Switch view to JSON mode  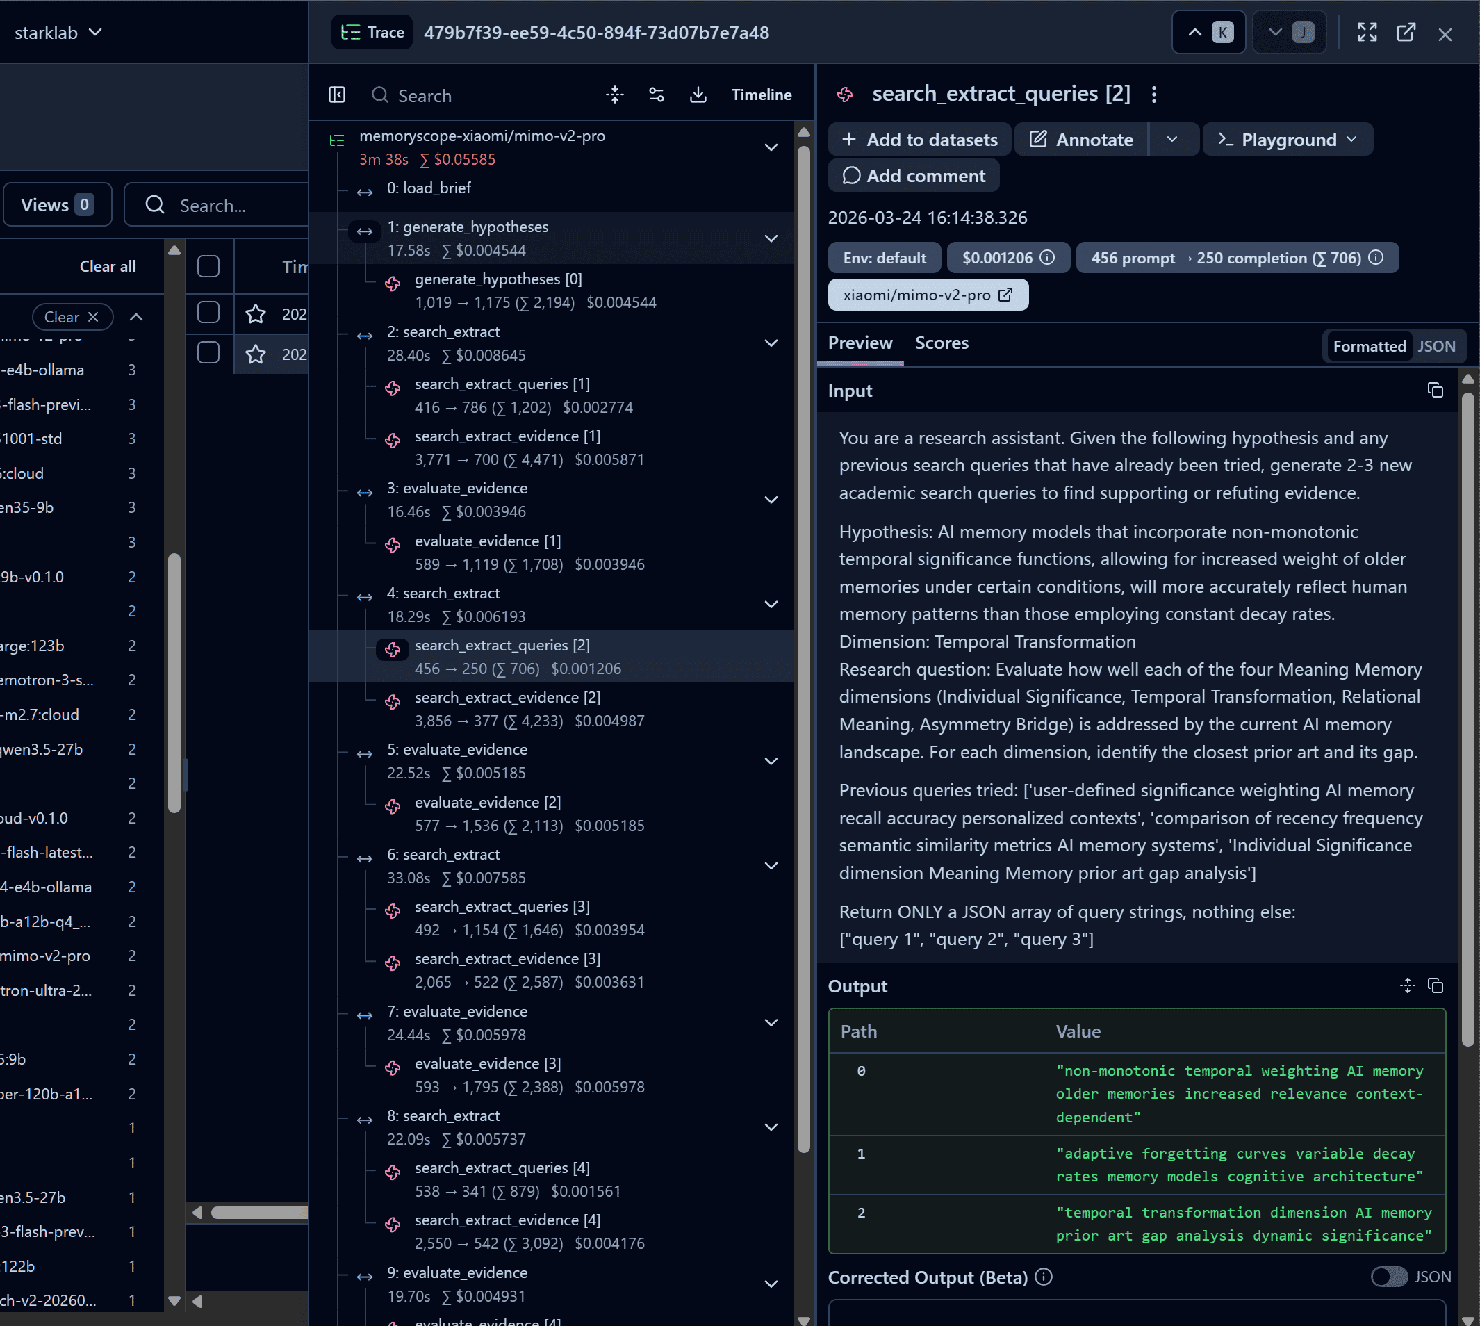pos(1436,346)
